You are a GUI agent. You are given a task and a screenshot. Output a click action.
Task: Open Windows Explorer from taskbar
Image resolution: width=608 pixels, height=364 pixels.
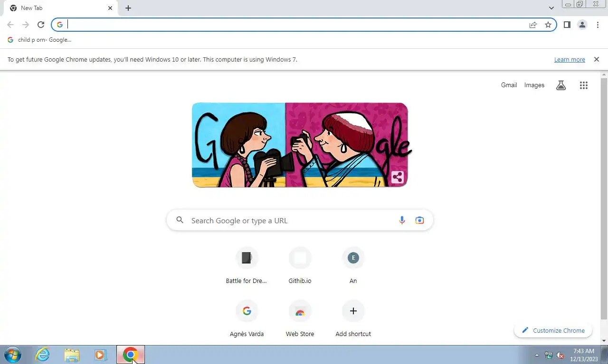(x=72, y=355)
